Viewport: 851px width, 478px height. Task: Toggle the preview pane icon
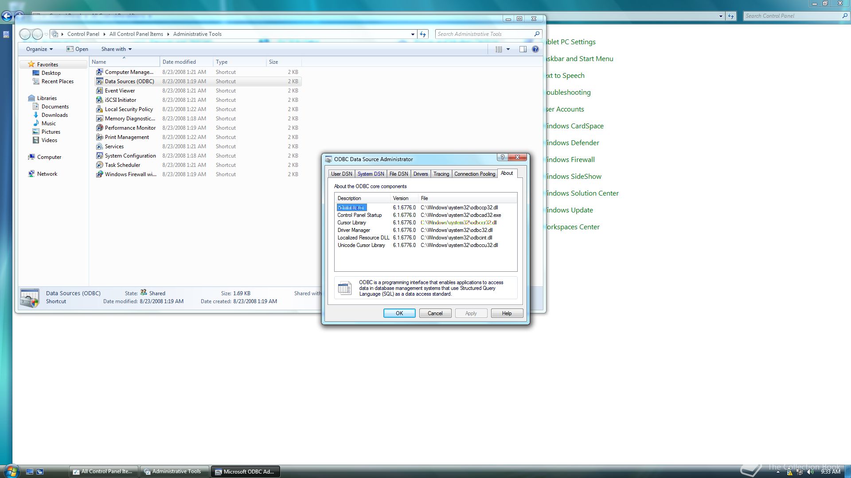click(x=523, y=49)
